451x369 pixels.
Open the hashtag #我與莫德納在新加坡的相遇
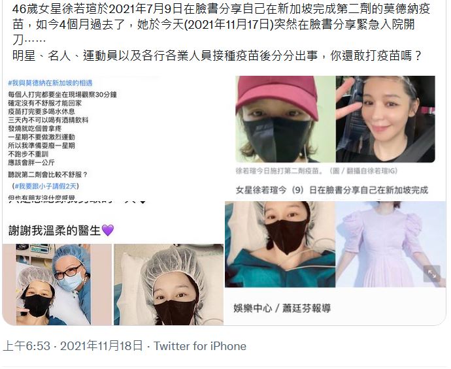[50, 84]
